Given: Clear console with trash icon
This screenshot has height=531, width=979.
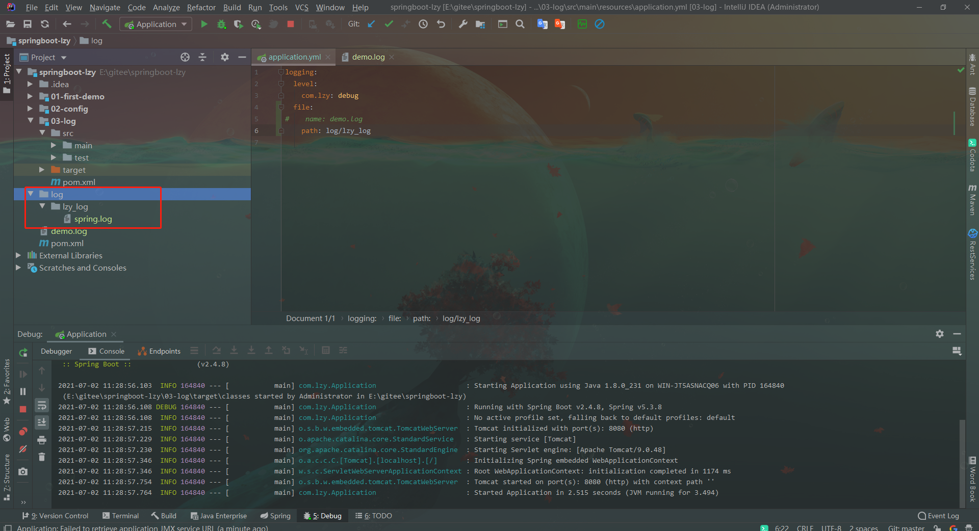Looking at the screenshot, I should pyautogui.click(x=42, y=457).
